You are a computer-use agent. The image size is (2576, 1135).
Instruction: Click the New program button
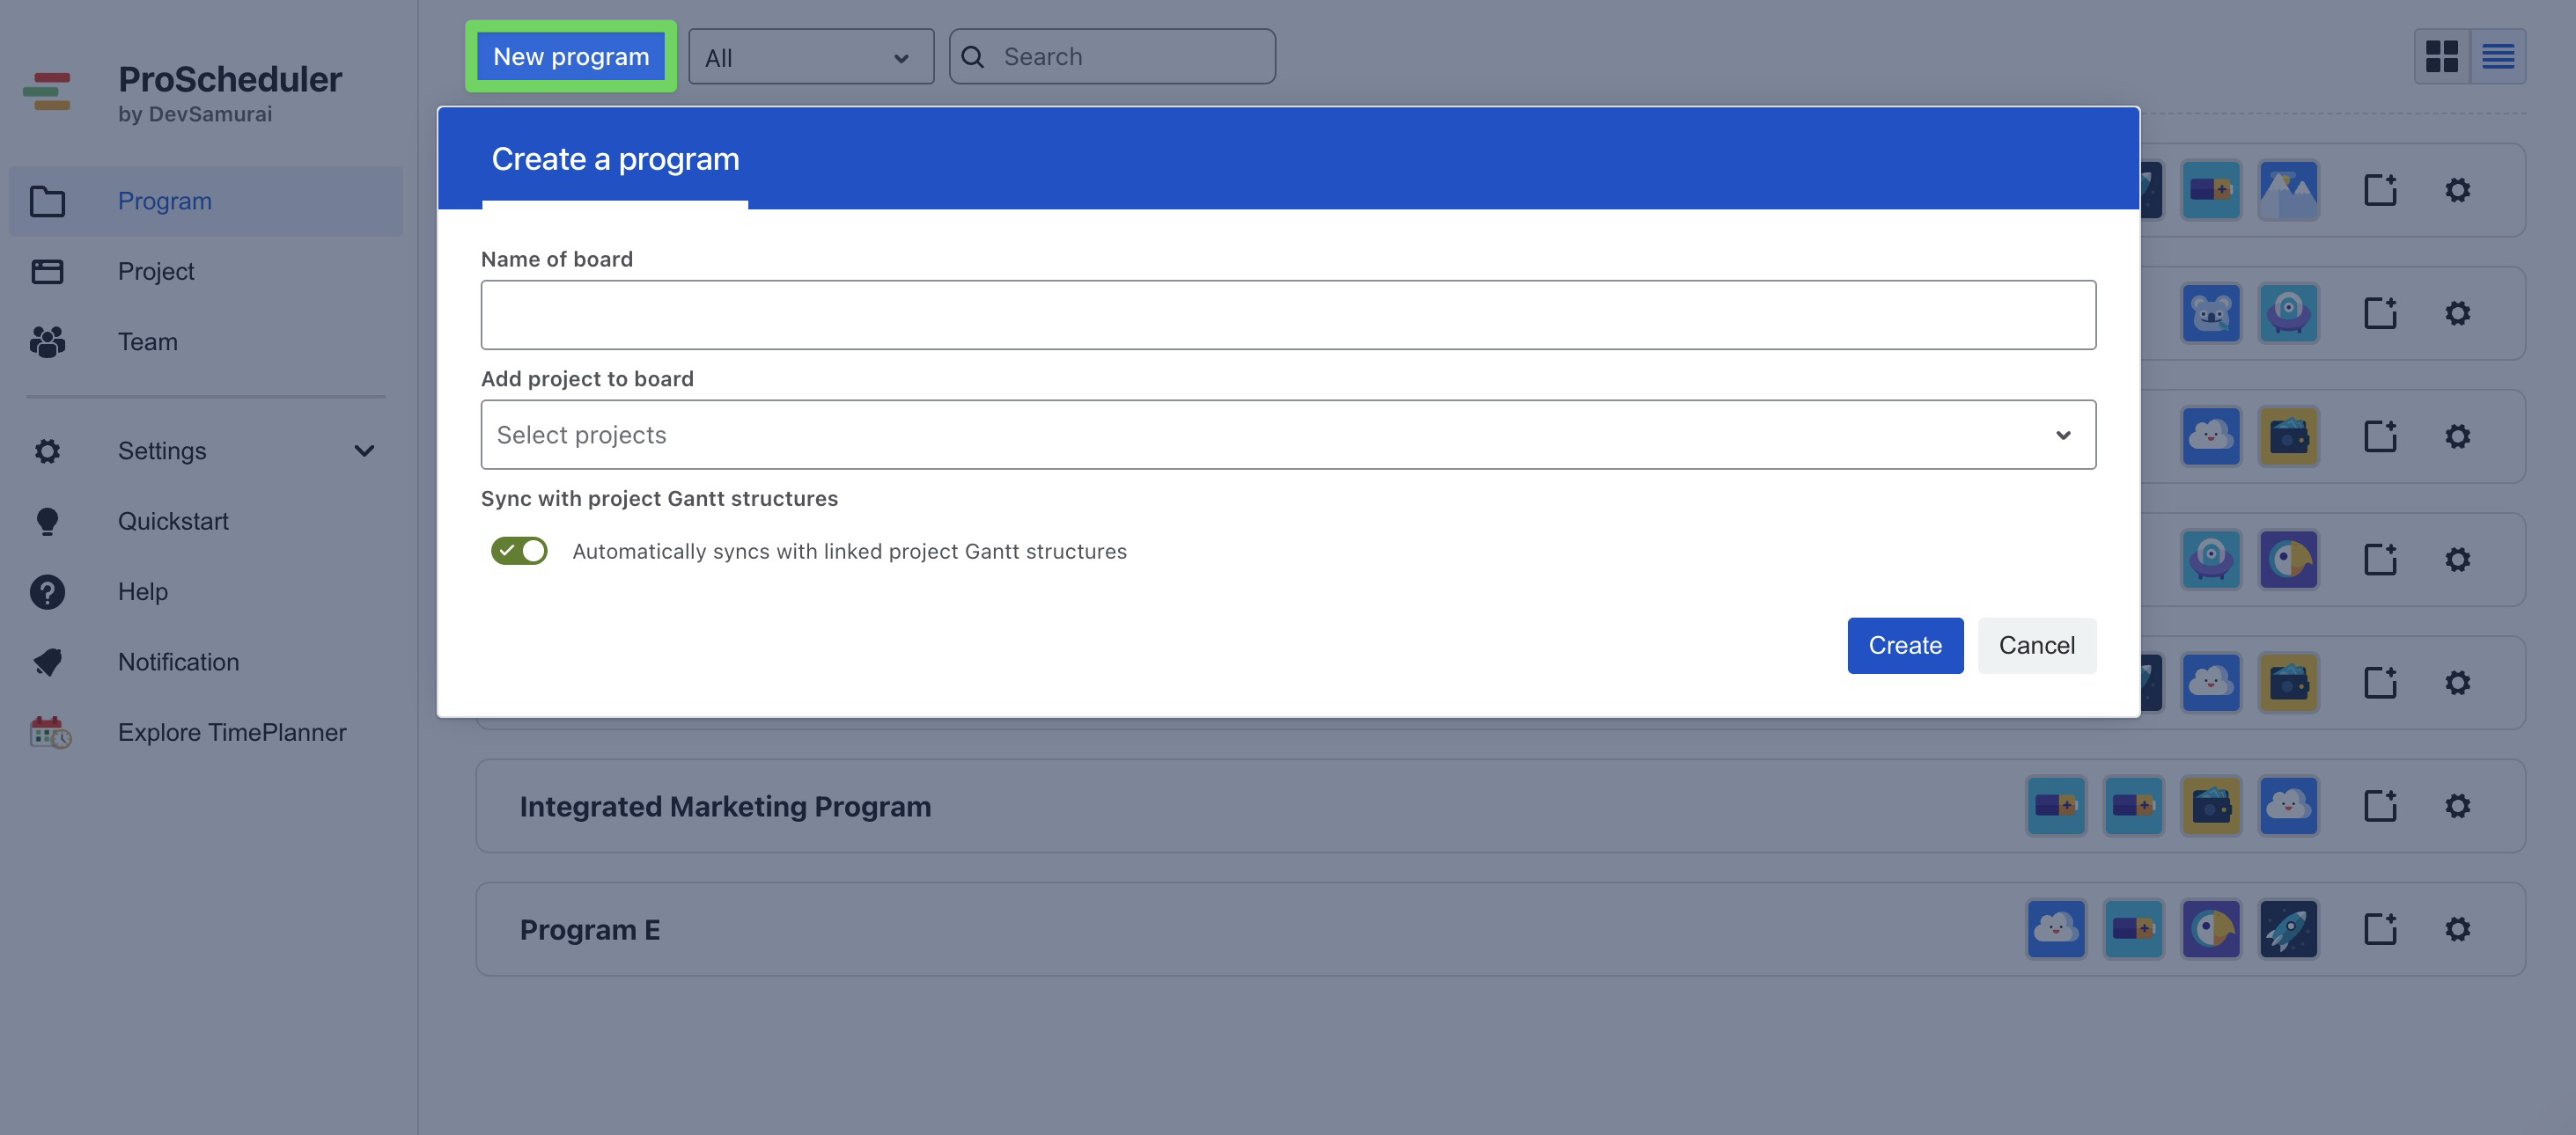(571, 57)
